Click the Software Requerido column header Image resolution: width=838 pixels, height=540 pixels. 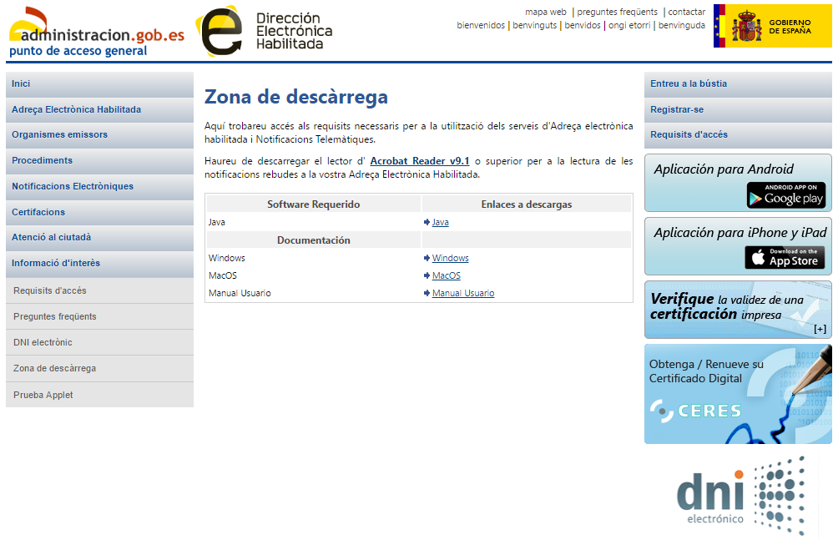pyautogui.click(x=314, y=204)
